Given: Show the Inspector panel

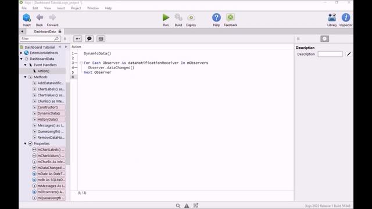Looking at the screenshot, I should pos(346,17).
